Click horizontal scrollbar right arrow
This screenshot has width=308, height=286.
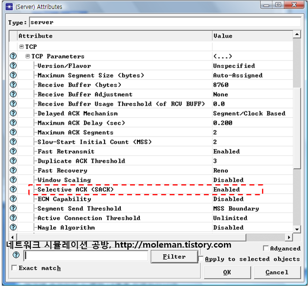point(289,237)
